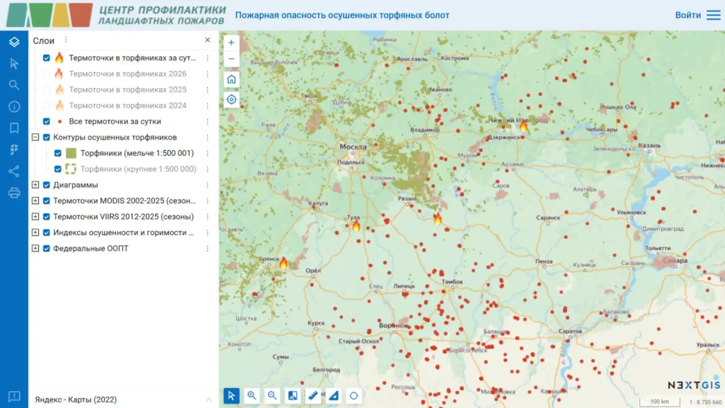Screen dimensions: 725x408
Task: Click the olive swatch of Торфяники мельче layer
Action: (71, 153)
